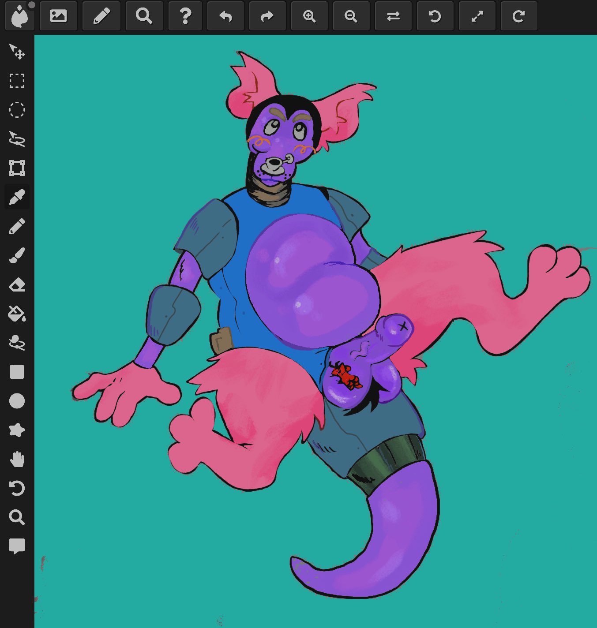597x628 pixels.
Task: Select the Eraser tool
Action: [17, 284]
